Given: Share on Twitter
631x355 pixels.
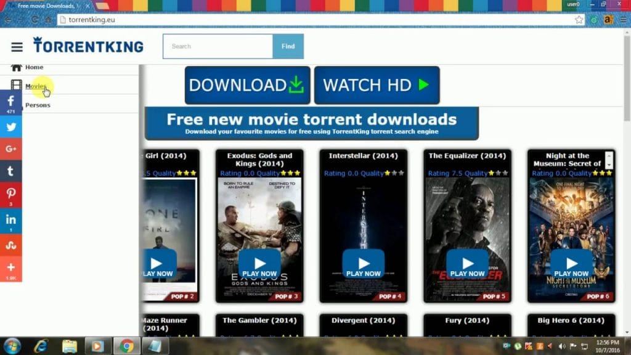Looking at the screenshot, I should [11, 127].
